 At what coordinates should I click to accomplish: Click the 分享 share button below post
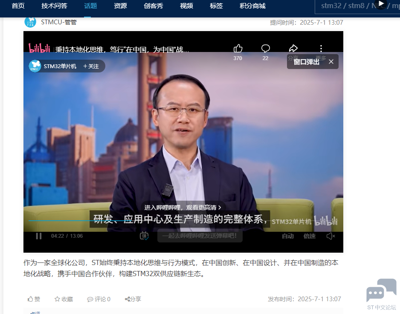tap(133, 299)
